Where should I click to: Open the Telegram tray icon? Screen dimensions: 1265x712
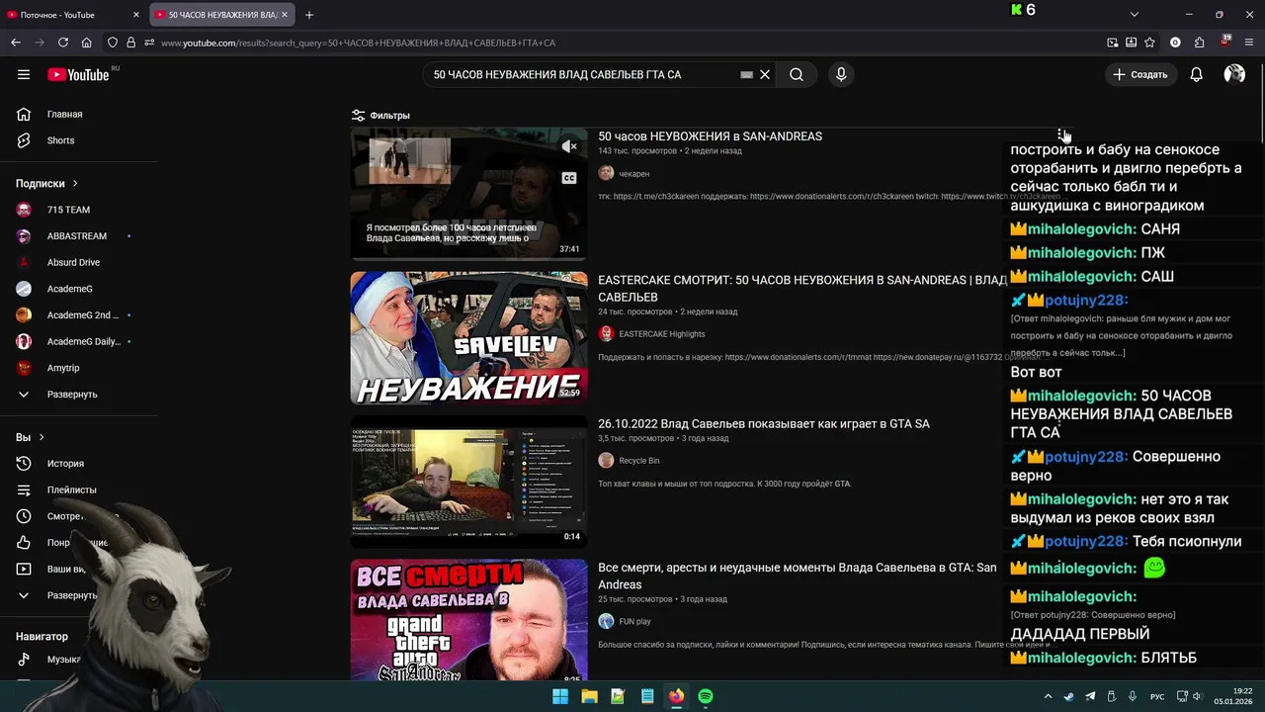[x=1090, y=696]
